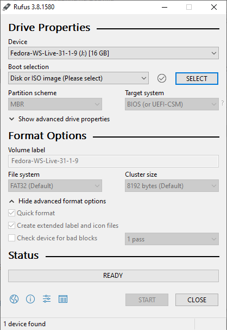The height and width of the screenshot is (330, 227).
Task: Click the CLOSE button
Action: 197,300
